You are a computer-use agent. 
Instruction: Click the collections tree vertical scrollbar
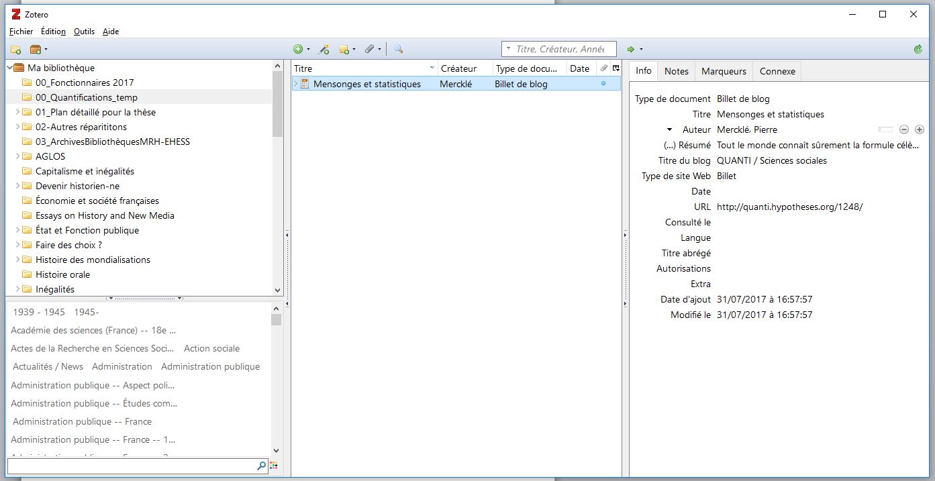coord(278,178)
